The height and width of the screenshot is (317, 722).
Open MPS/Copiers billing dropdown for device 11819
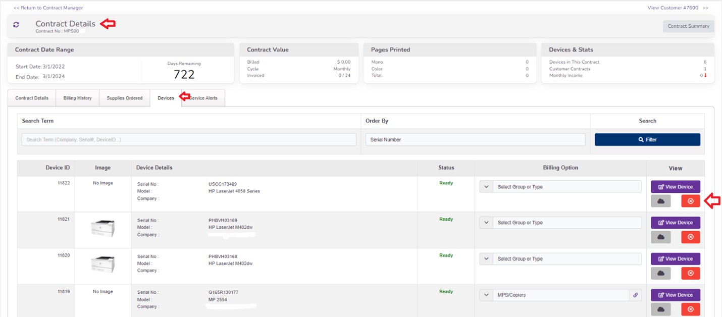pos(486,295)
